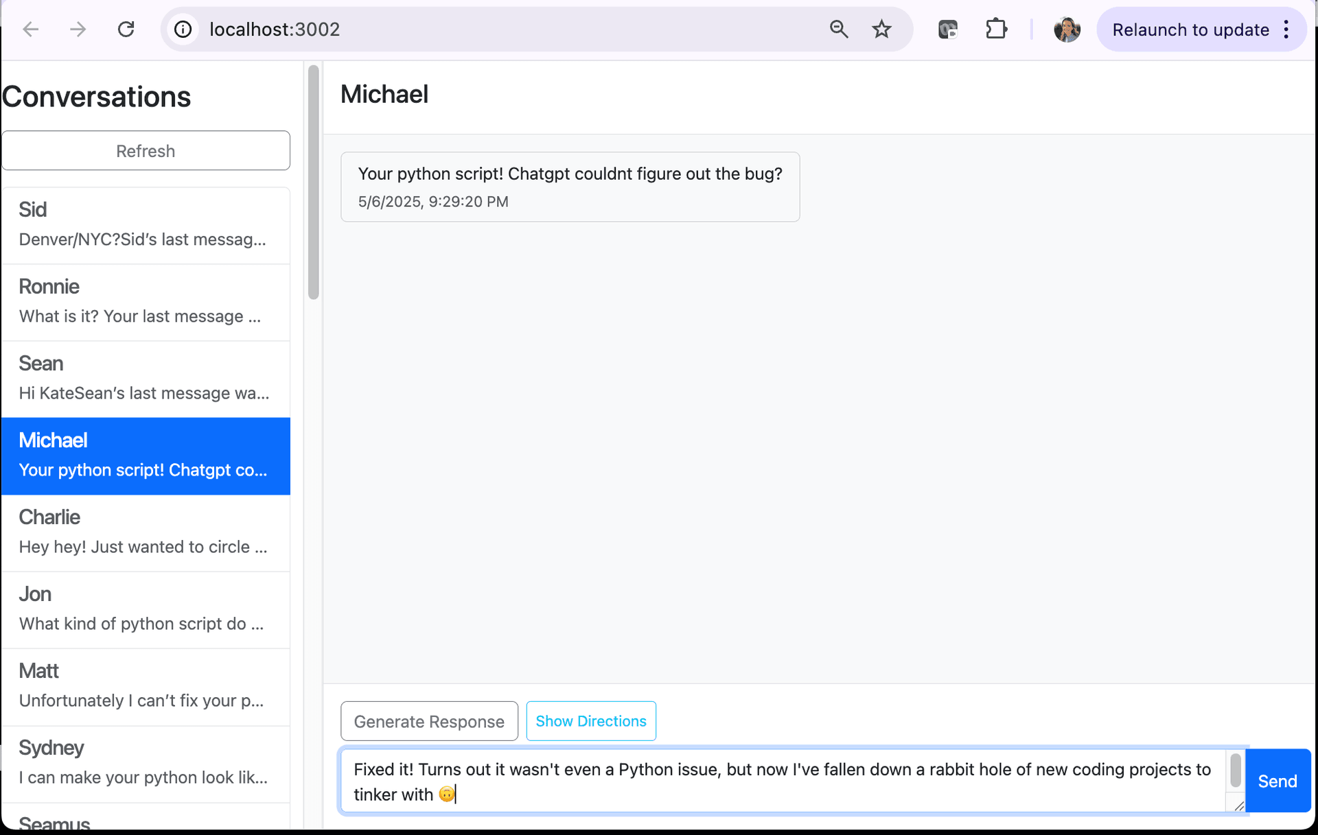Viewport: 1318px width, 835px height.
Task: View site information icon
Action: (x=183, y=30)
